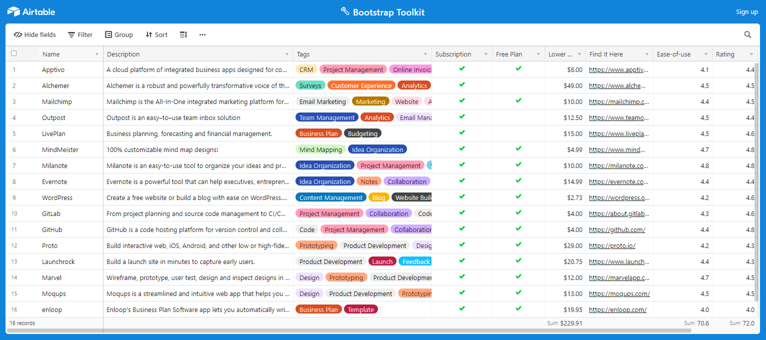Viewport: 766px width, 340px height.
Task: Click the Sum $229.91 summary cell
Action: (565, 323)
